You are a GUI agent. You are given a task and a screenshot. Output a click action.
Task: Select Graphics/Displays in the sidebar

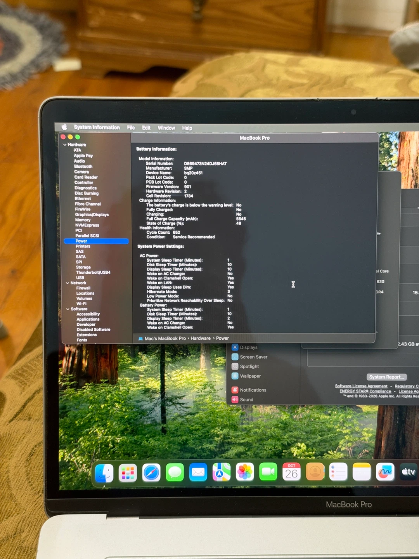point(92,215)
